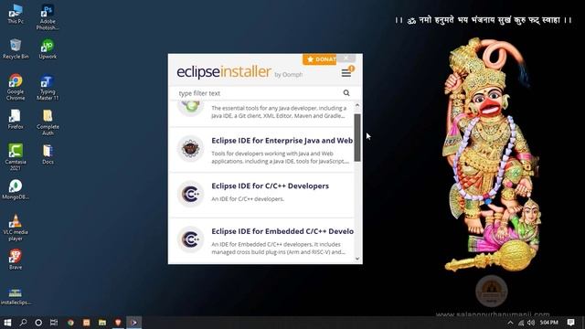Screen dimensions: 585x329
Task: Open Brave browser from the taskbar
Action: [118, 323]
